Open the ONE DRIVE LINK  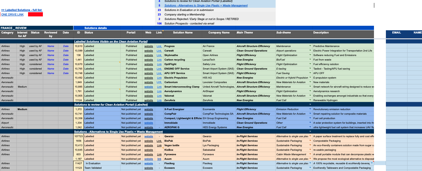point(12,14)
